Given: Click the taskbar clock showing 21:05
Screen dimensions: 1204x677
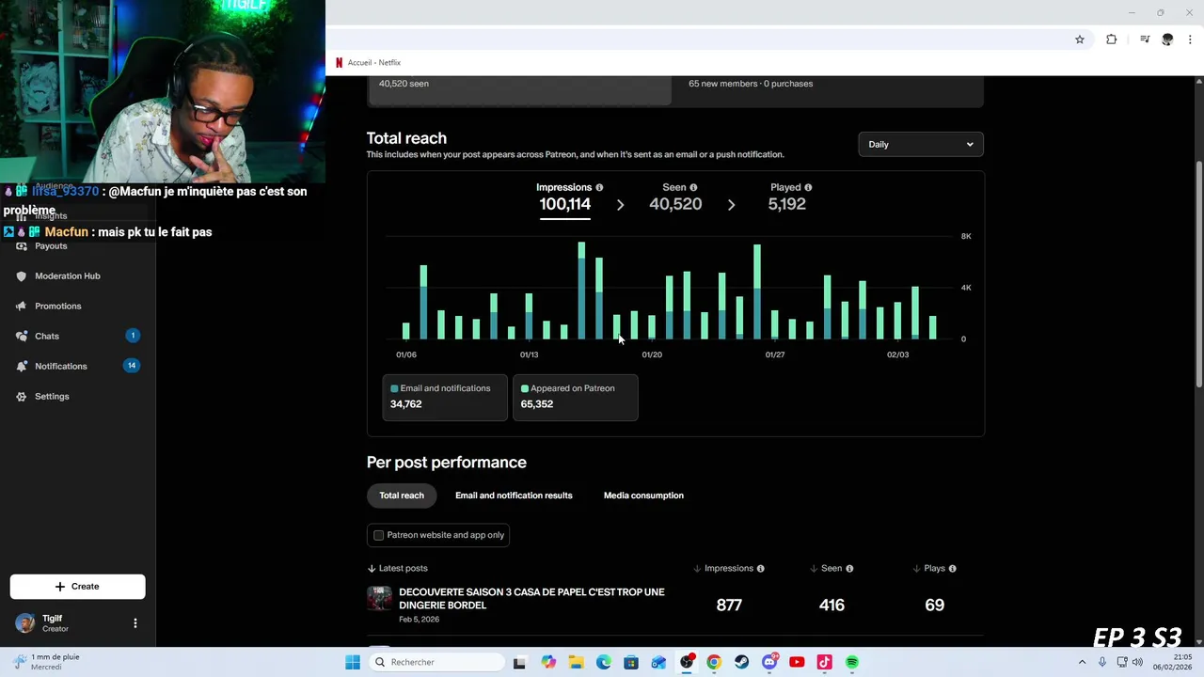Looking at the screenshot, I should [1172, 662].
